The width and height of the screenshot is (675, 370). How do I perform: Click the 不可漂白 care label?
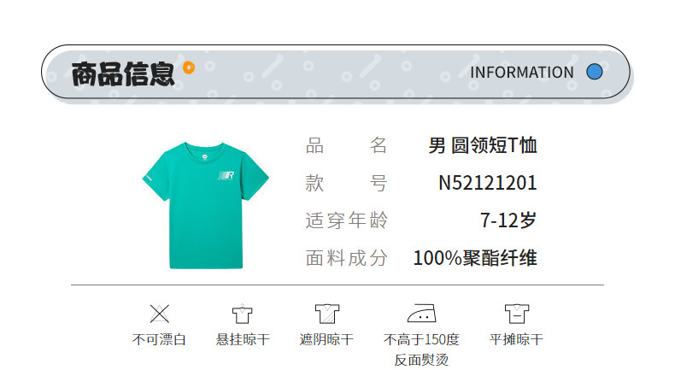[159, 340]
